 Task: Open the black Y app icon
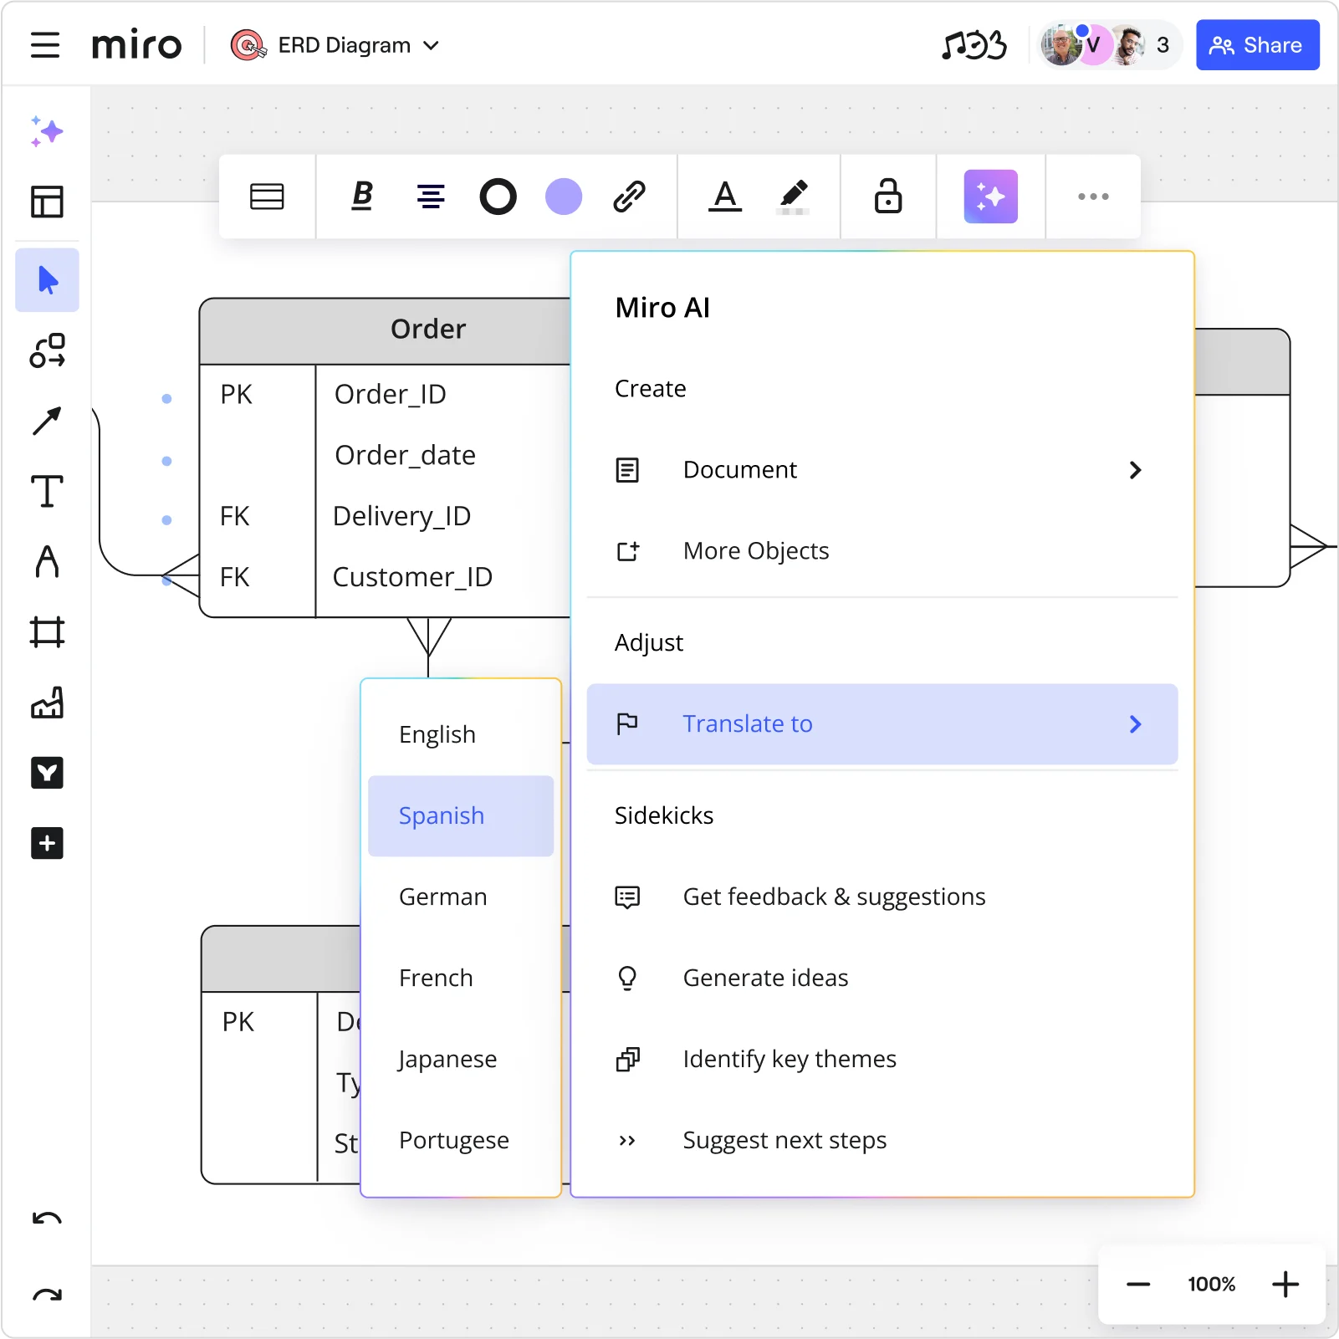coord(47,773)
